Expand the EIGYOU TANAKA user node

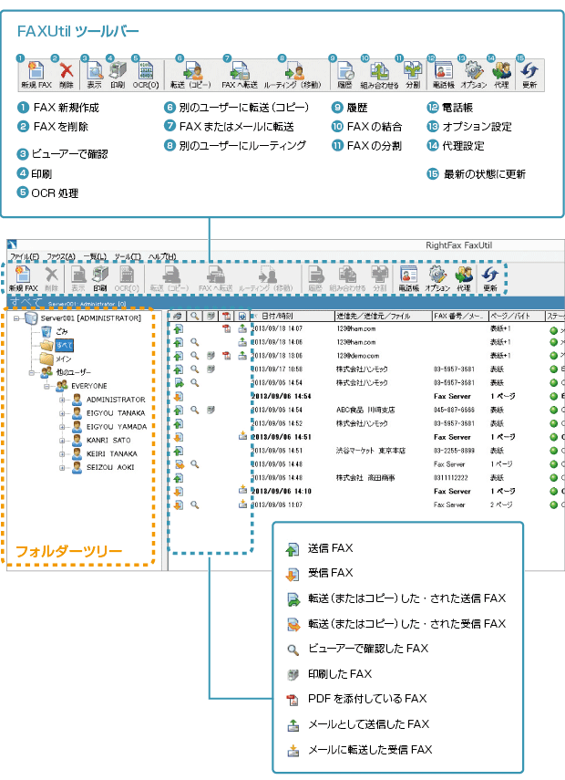(x=62, y=413)
